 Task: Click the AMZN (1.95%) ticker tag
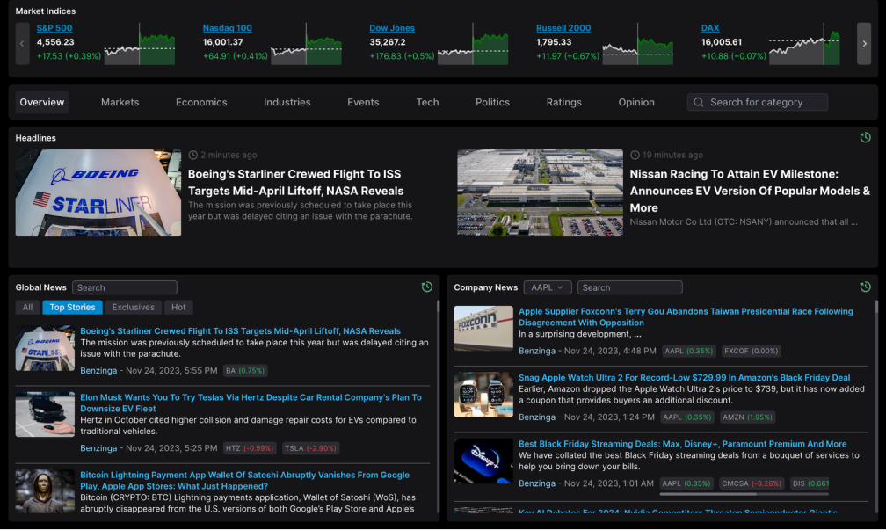747,417
